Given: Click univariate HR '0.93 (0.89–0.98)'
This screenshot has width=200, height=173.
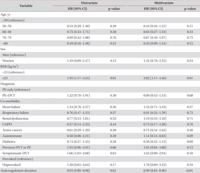Looking at the screenshot, I should click(79, 171).
